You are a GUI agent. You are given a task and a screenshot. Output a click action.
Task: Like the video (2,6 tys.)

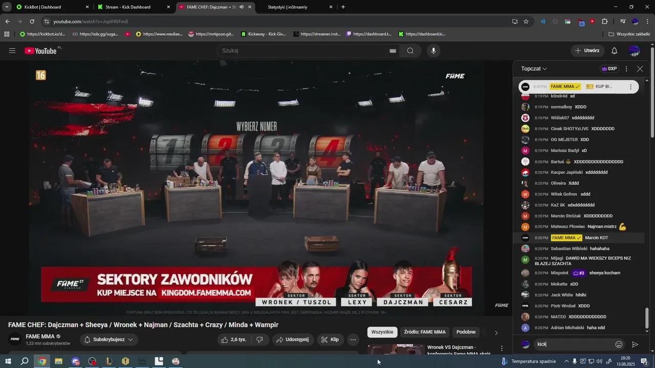pyautogui.click(x=234, y=339)
